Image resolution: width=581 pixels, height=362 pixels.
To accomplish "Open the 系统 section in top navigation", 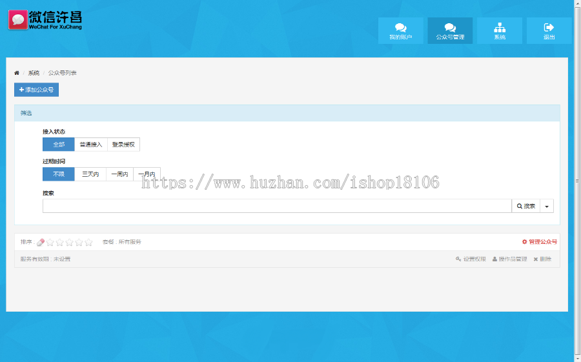I will click(x=500, y=31).
